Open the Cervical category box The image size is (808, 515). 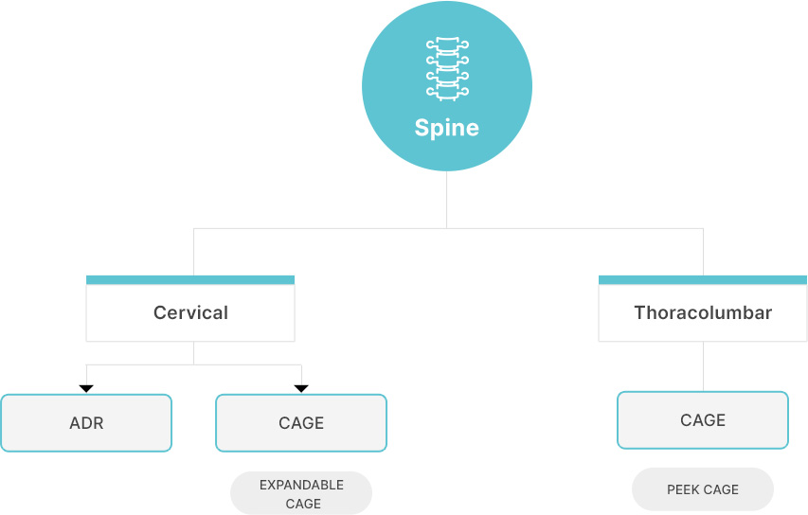tap(190, 309)
